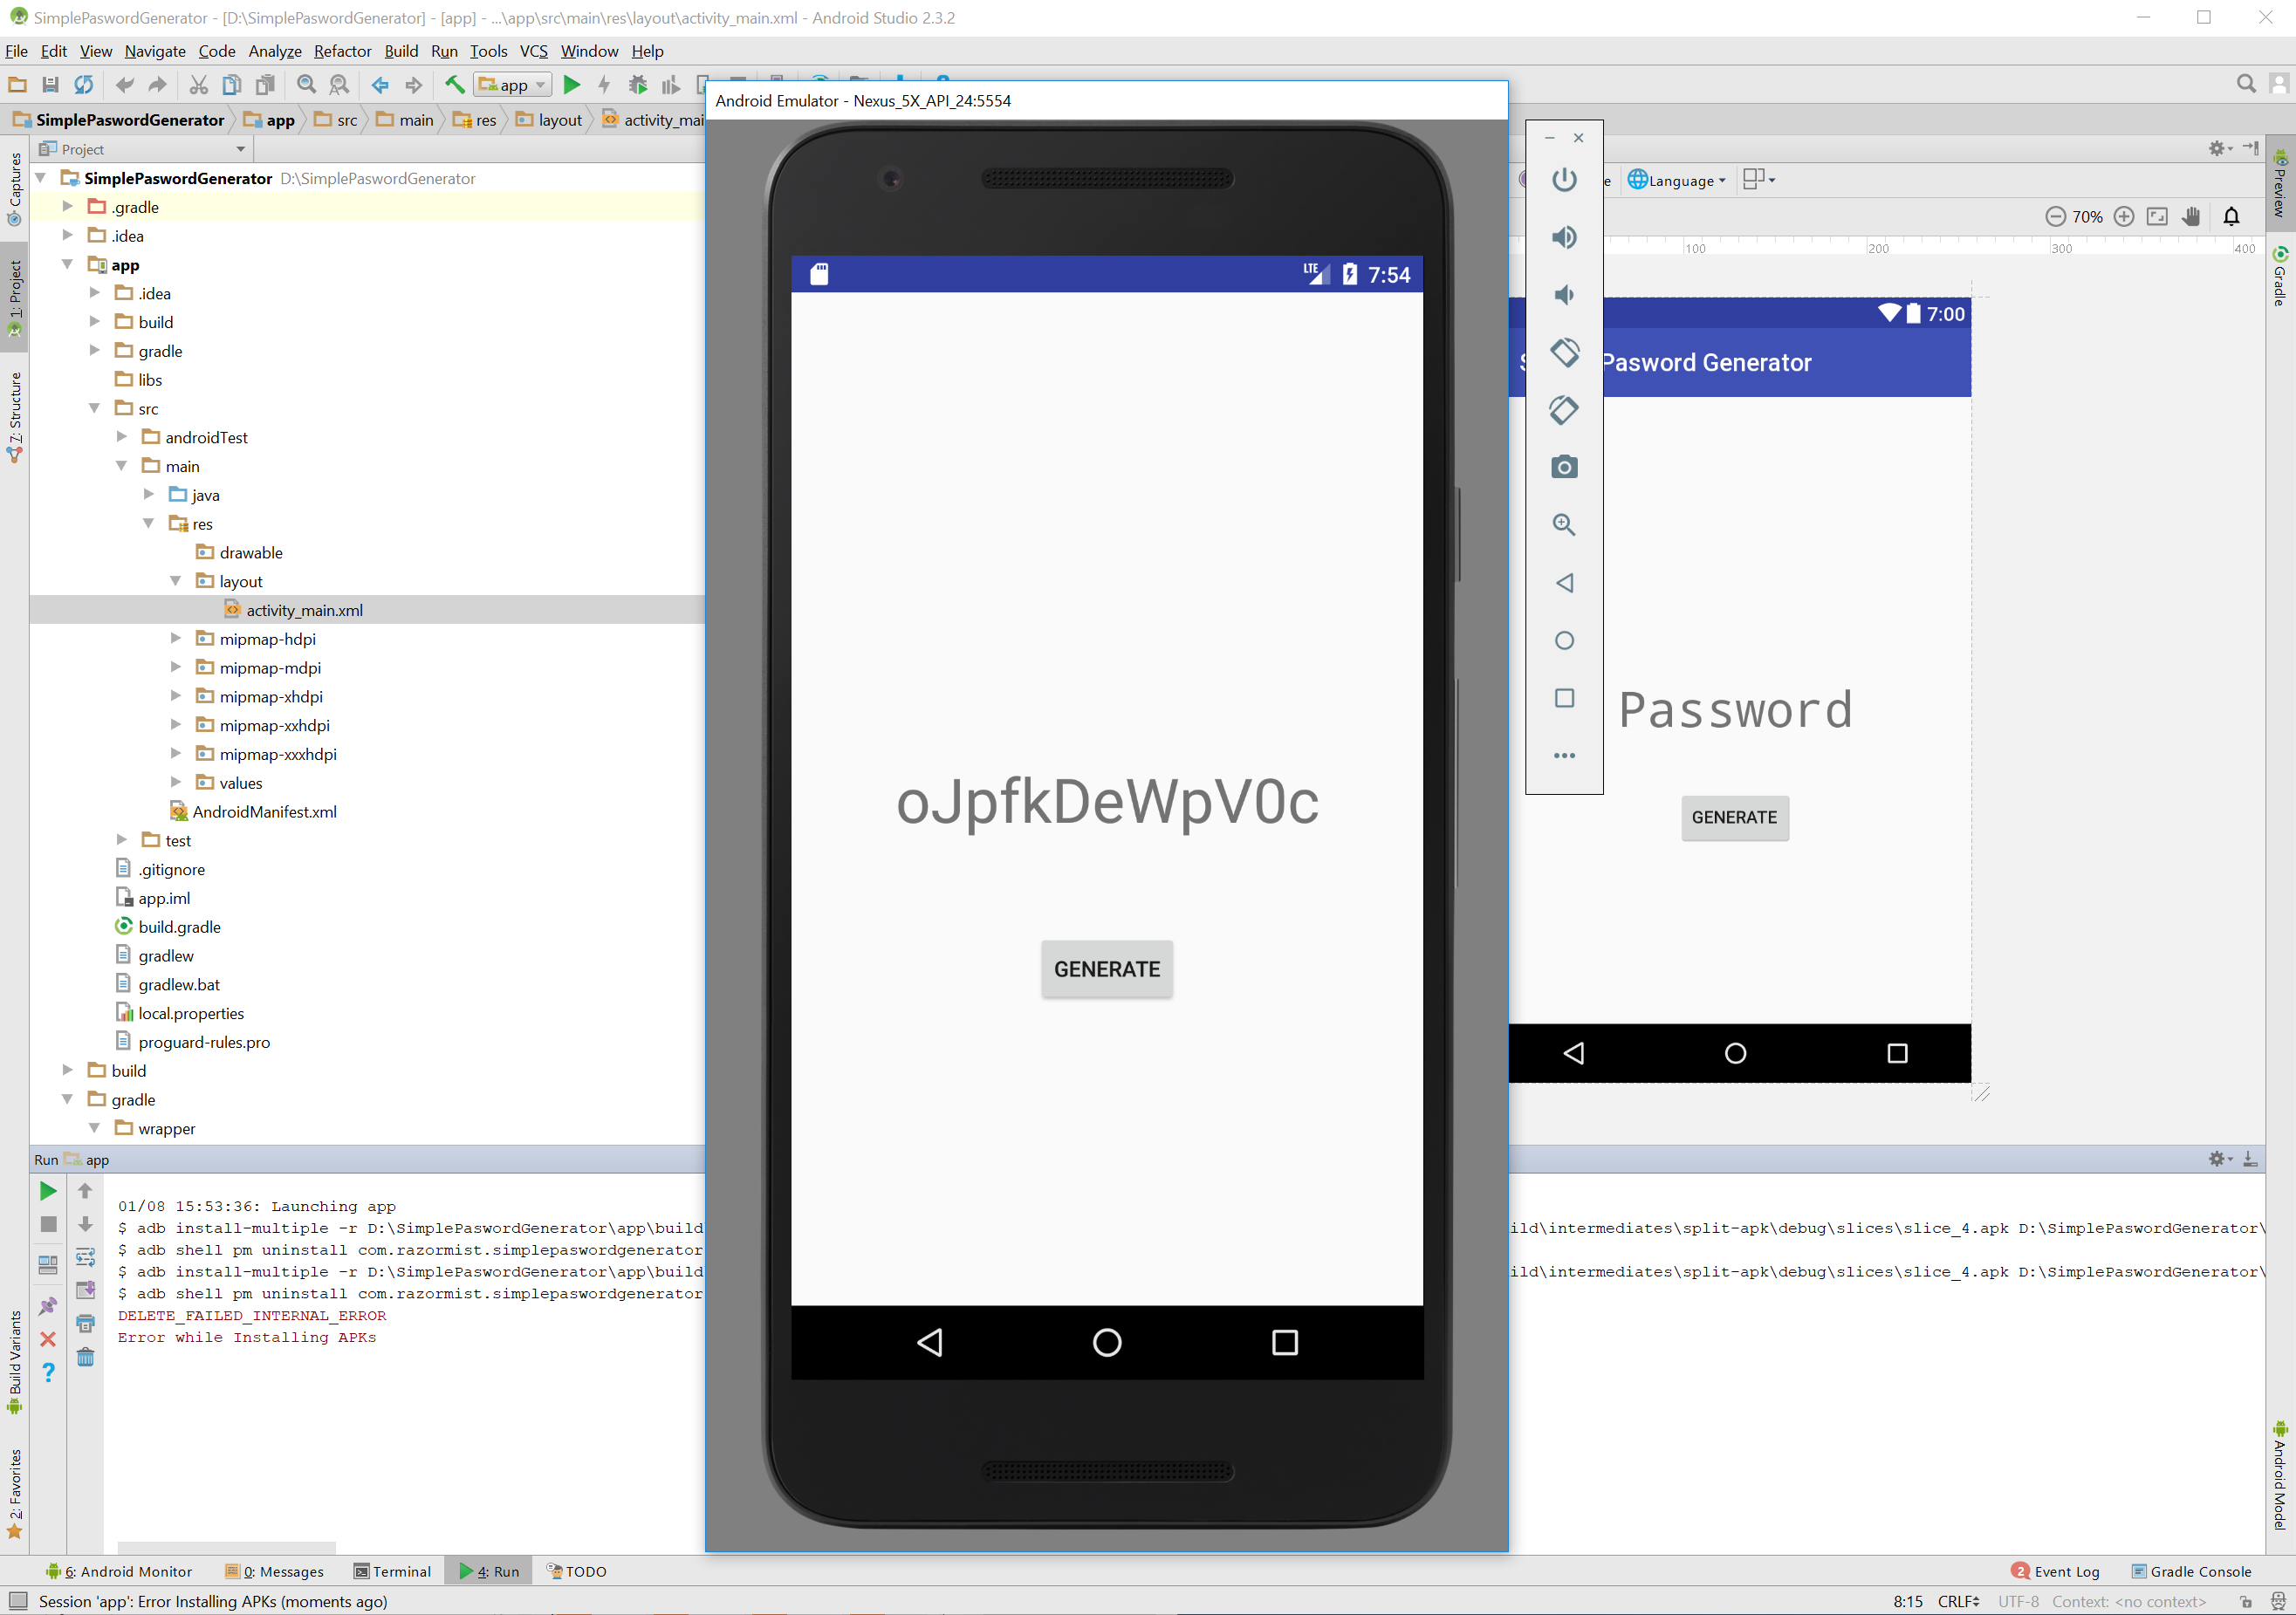2296x1615 pixels.
Task: Open emulator extended controls (three dots)
Action: (x=1564, y=756)
